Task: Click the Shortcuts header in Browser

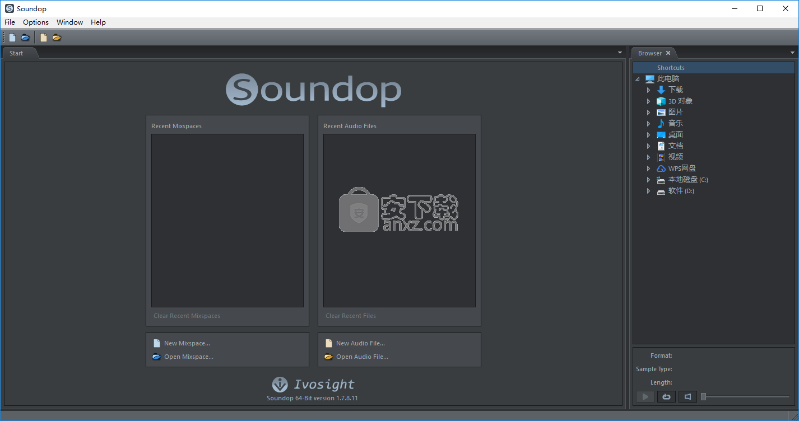Action: point(714,68)
